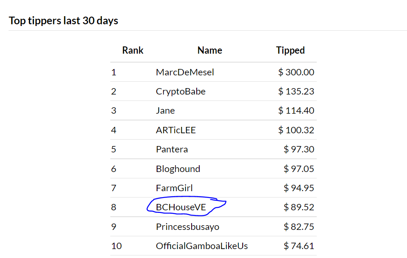Select the rank 10 number cell
The width and height of the screenshot is (407, 258).
(x=117, y=246)
